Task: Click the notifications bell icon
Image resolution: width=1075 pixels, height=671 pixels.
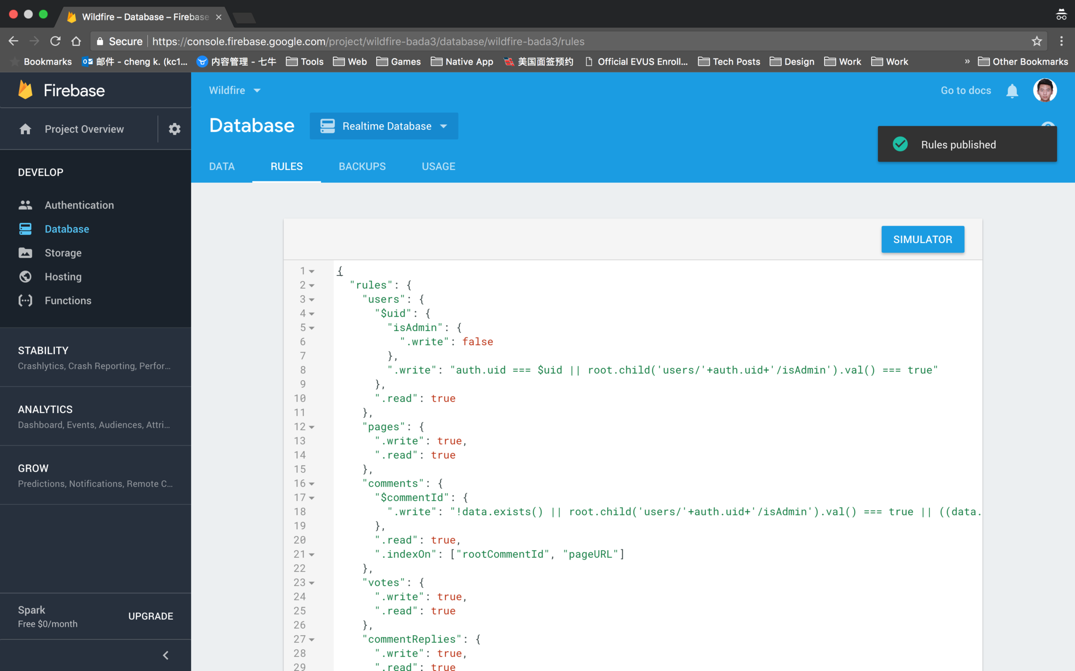Action: coord(1012,90)
